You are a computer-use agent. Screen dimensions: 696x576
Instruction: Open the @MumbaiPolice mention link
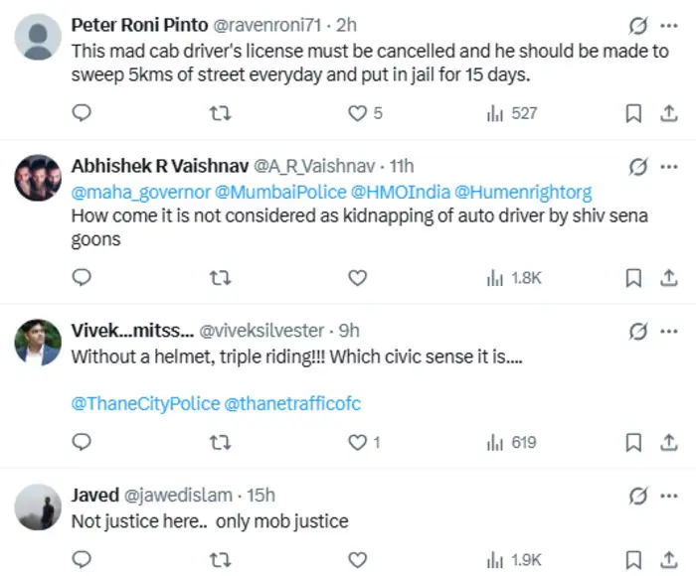[x=280, y=192]
